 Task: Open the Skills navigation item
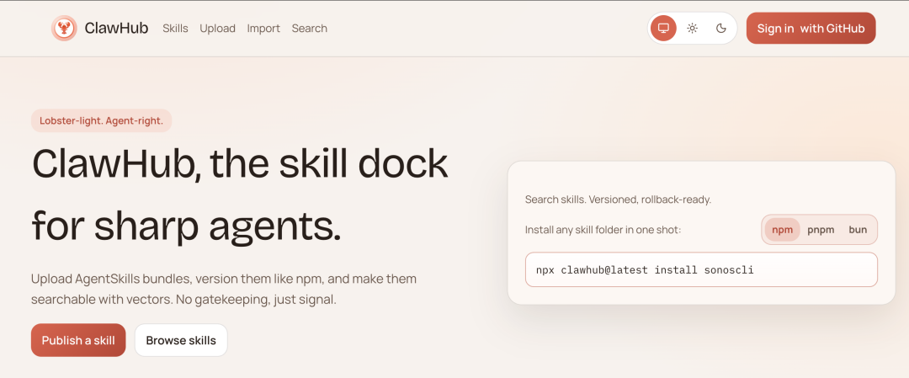175,29
